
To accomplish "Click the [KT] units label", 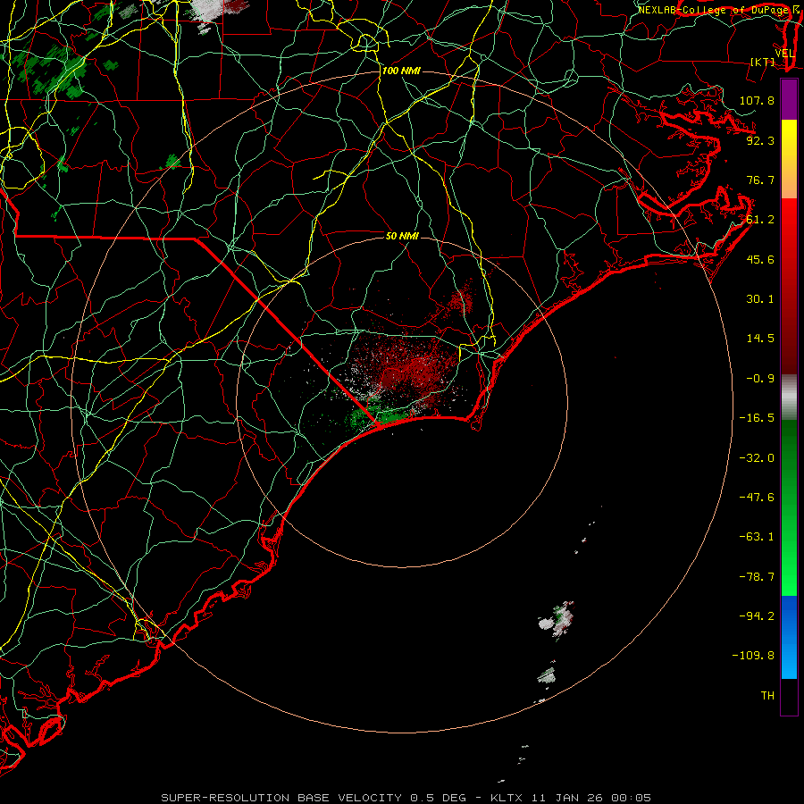I will click(x=763, y=62).
